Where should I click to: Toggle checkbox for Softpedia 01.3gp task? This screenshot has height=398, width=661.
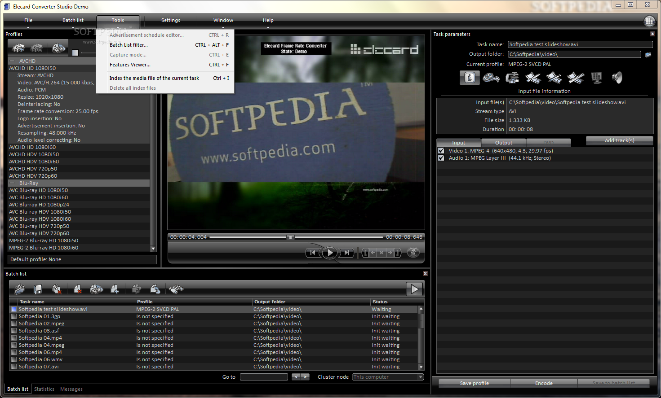pyautogui.click(x=14, y=316)
